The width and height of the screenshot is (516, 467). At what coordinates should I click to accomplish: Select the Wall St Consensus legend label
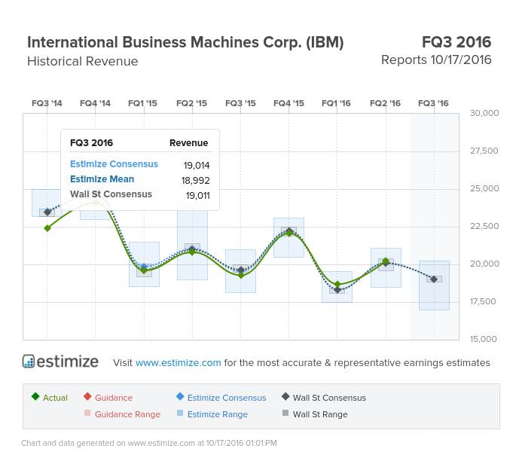point(329,398)
